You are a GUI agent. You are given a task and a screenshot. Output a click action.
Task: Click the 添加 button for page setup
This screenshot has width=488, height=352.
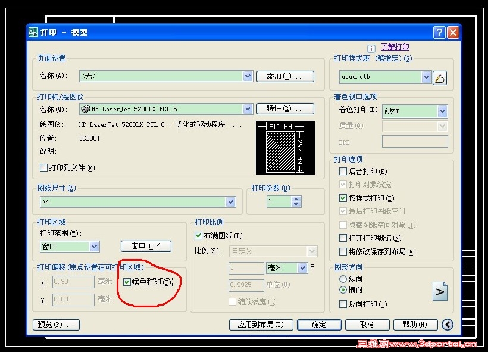[x=285, y=76]
